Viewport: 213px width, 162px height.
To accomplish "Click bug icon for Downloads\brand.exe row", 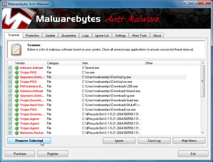I will tap(17, 91).
